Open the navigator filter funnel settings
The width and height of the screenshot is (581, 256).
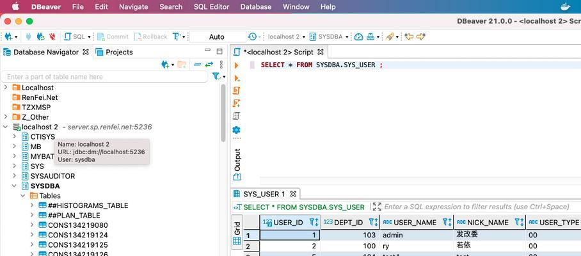pos(216,76)
